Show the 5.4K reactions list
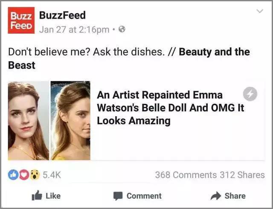 [52, 175]
